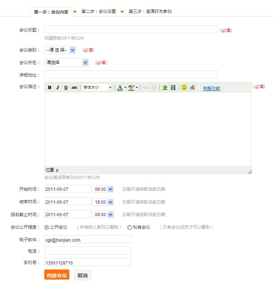274x282 pixels.
Task: Click the 取消 cancel button
Action: 83,275
